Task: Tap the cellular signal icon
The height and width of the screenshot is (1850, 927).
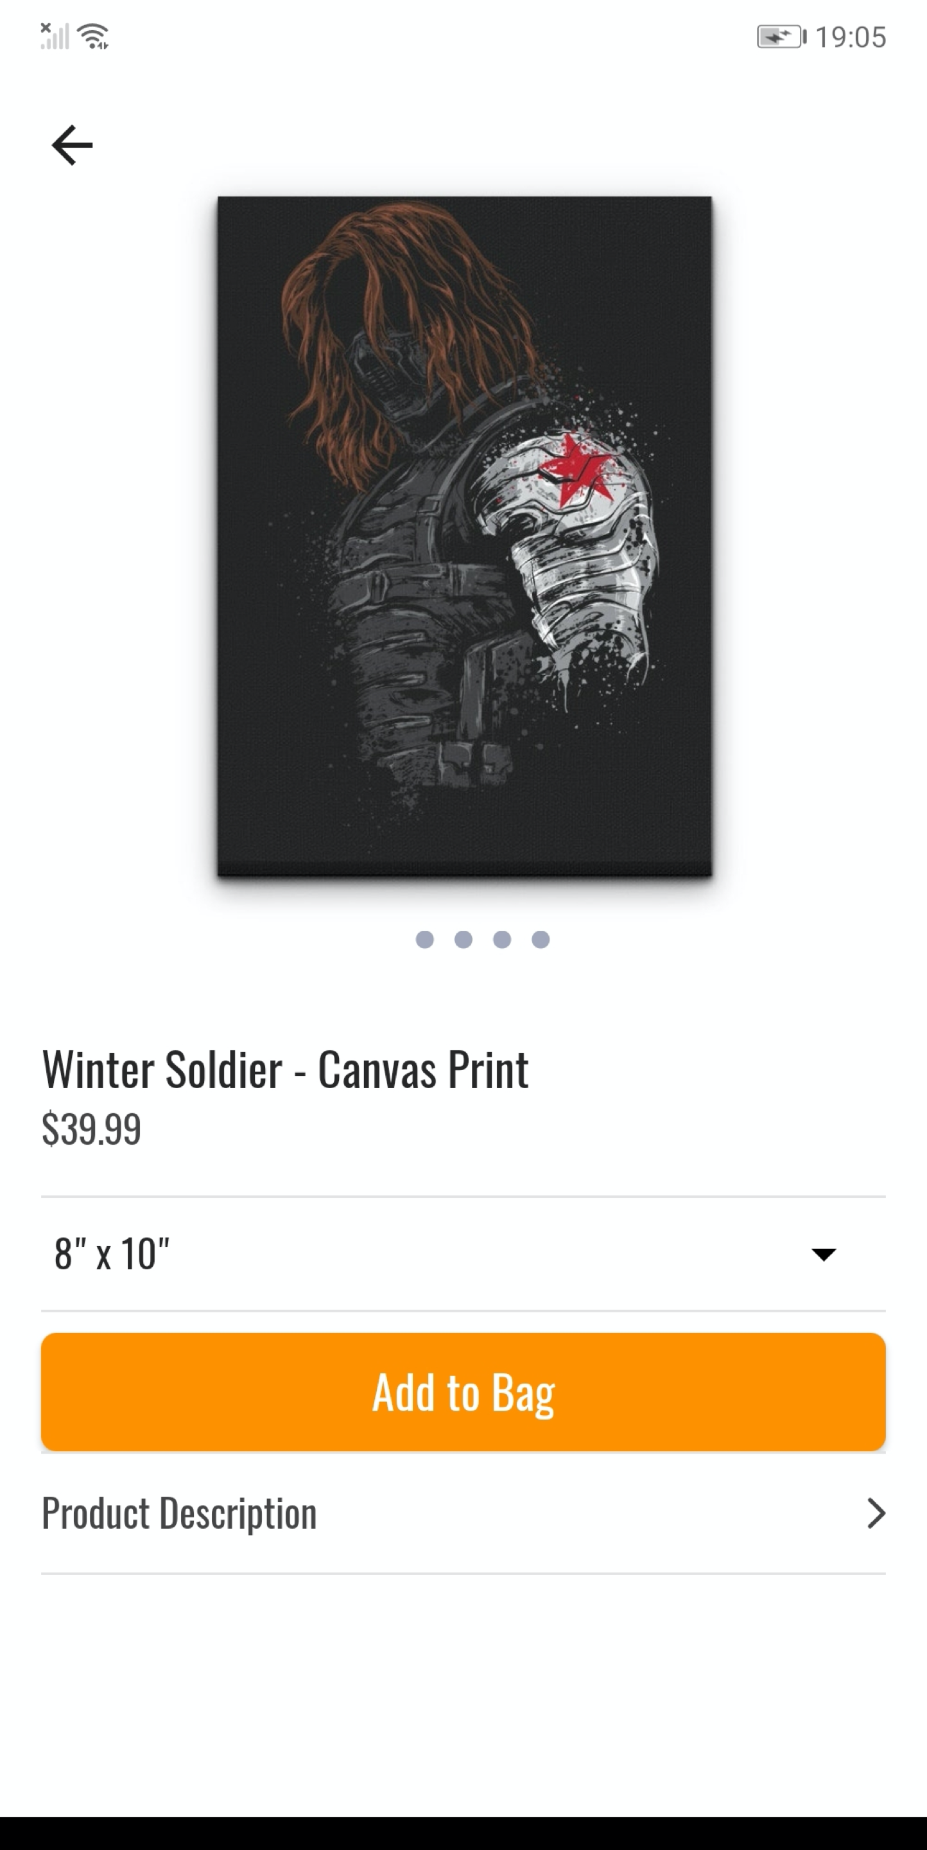Action: pos(55,36)
